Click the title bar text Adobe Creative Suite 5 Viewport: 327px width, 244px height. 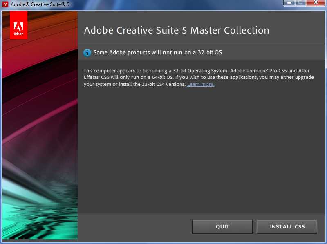click(40, 4)
